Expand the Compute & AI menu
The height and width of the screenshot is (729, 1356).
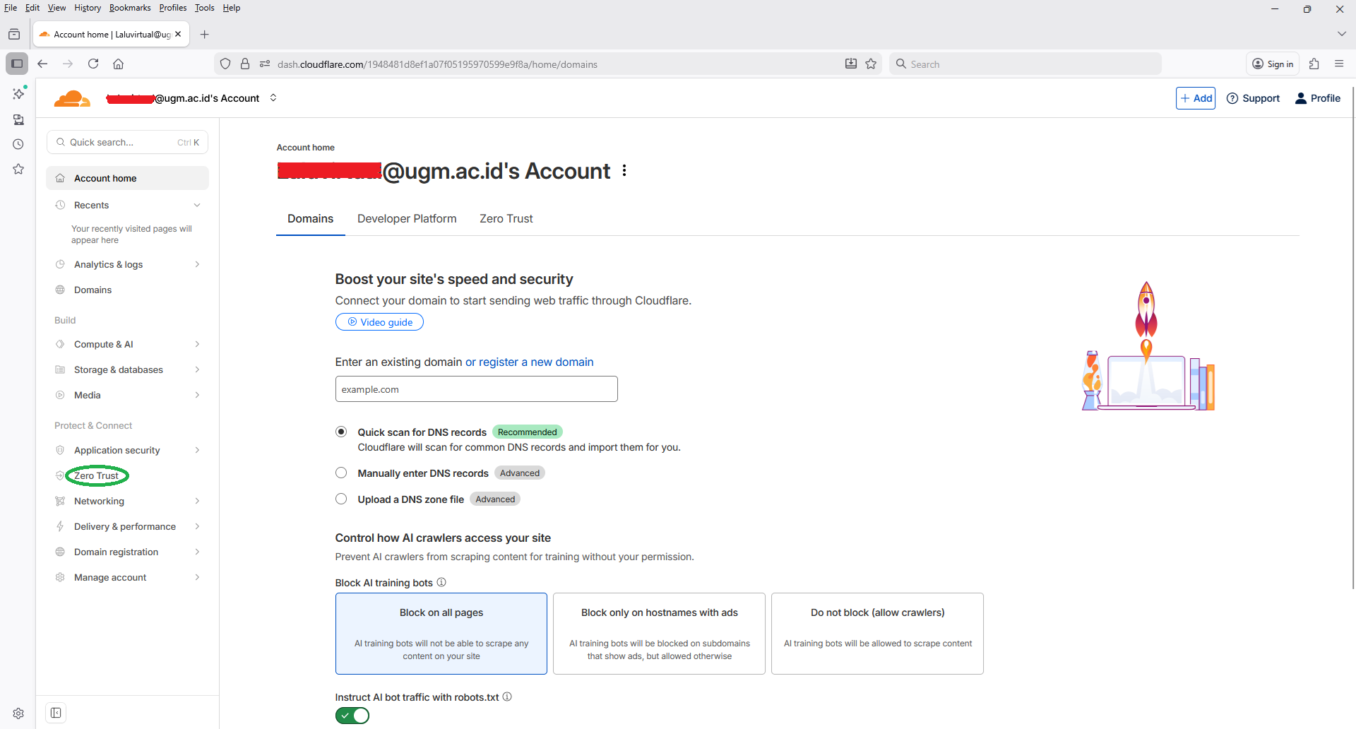(x=127, y=344)
